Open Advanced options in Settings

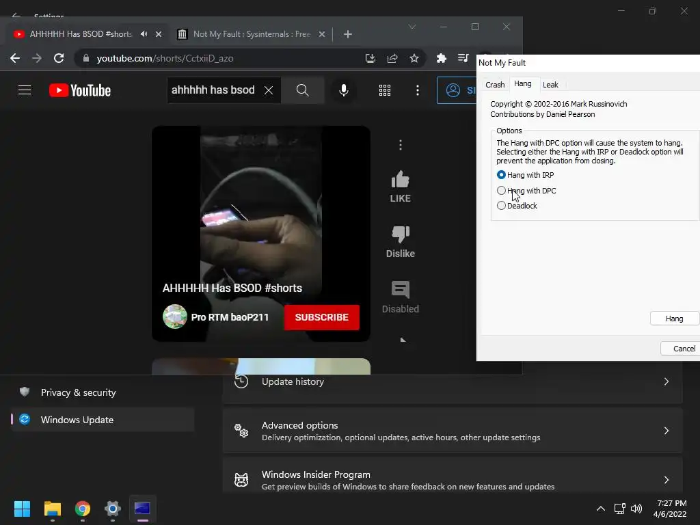tap(453, 431)
